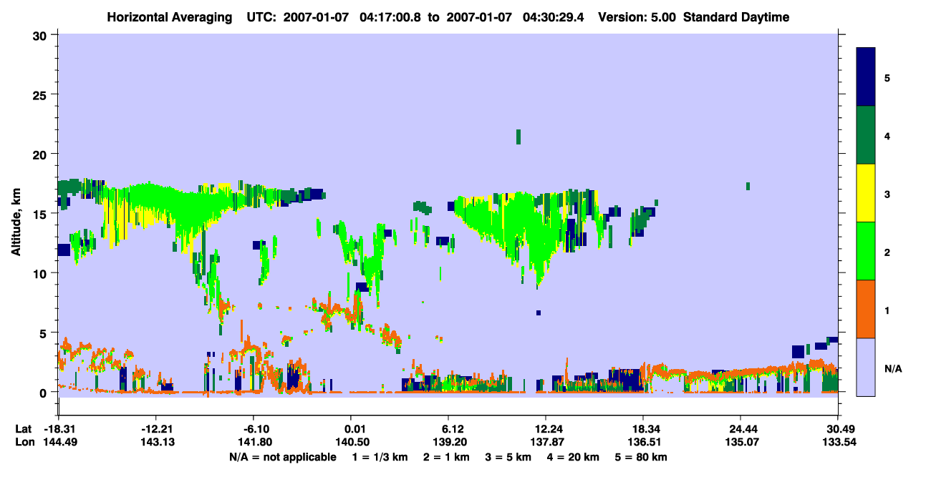Click longitude value 135.07
Image resolution: width=931 pixels, height=477 pixels.
pos(741,442)
